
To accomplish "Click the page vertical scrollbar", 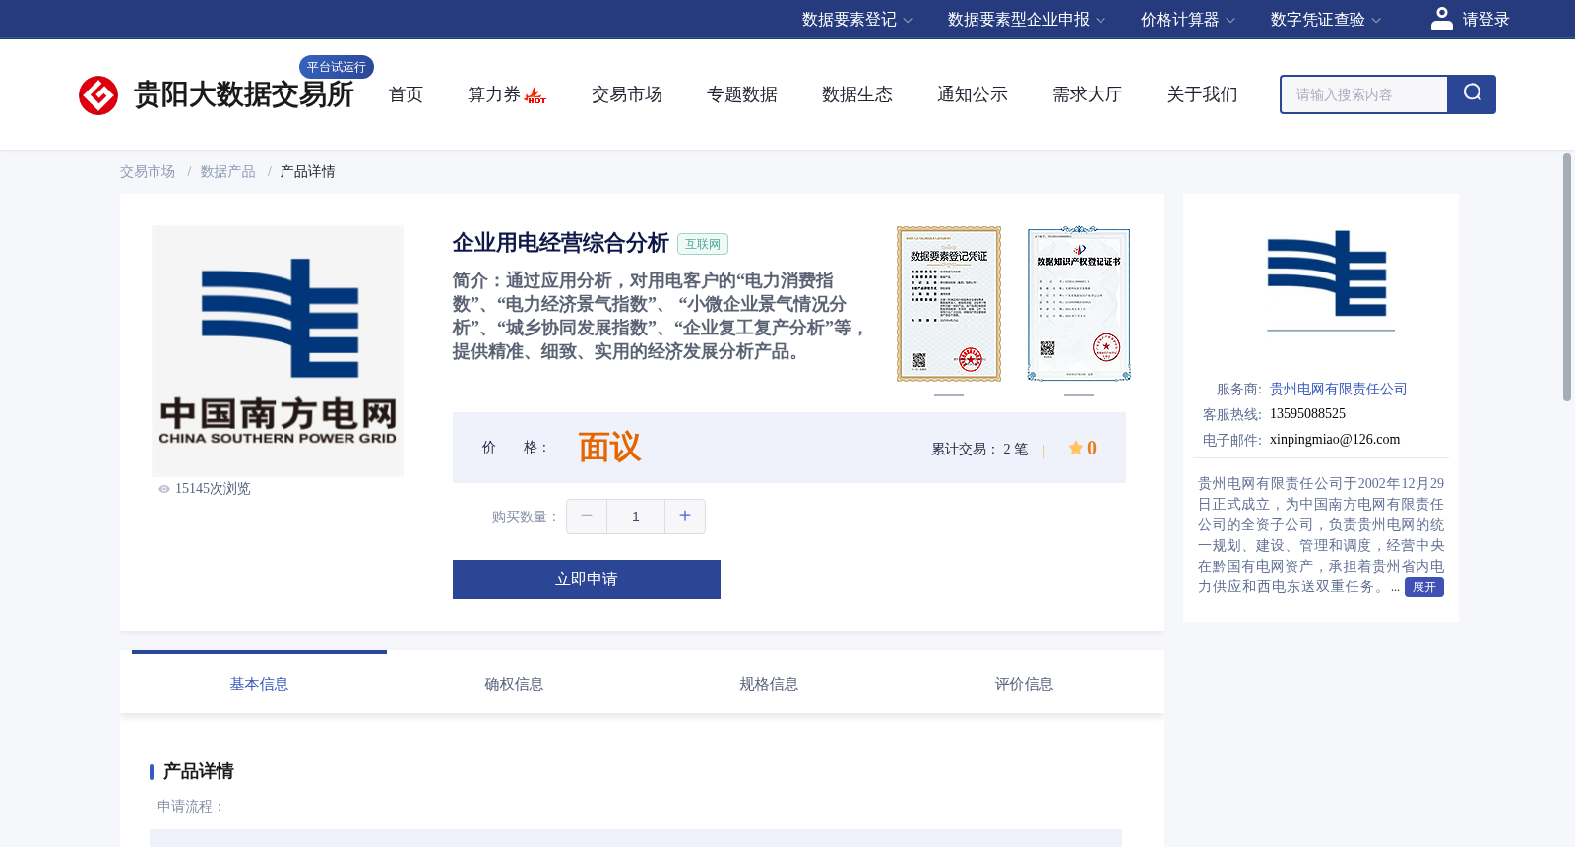I will [x=1567, y=277].
